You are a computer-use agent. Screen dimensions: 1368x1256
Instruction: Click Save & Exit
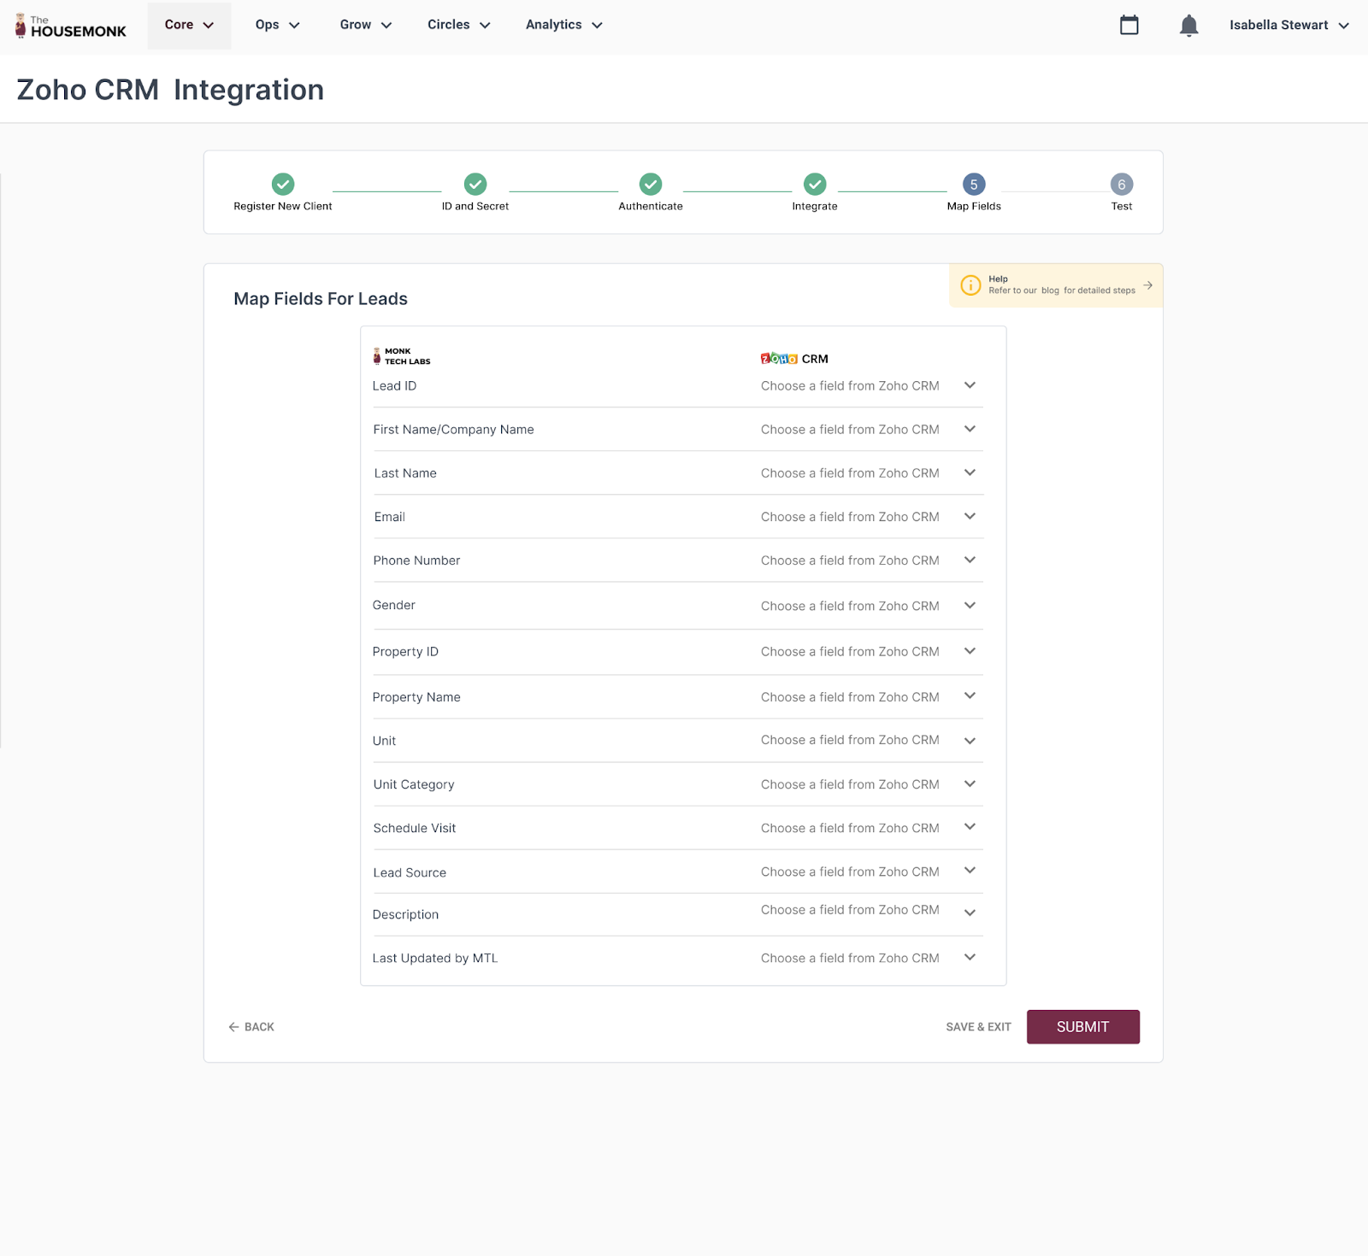tap(978, 1027)
